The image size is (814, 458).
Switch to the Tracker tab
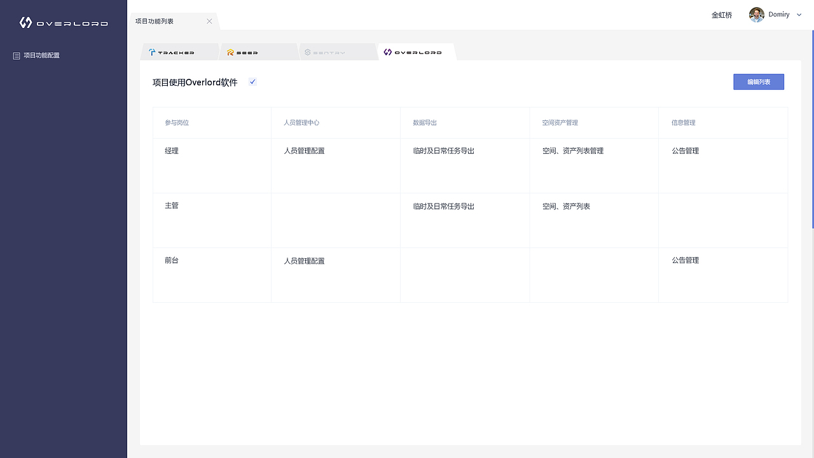(180, 52)
